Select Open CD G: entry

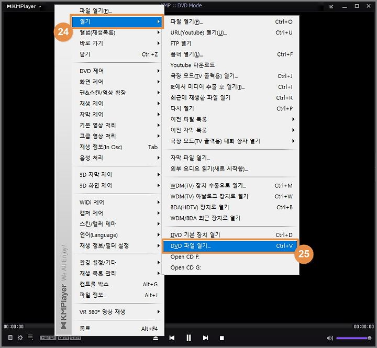(231, 267)
